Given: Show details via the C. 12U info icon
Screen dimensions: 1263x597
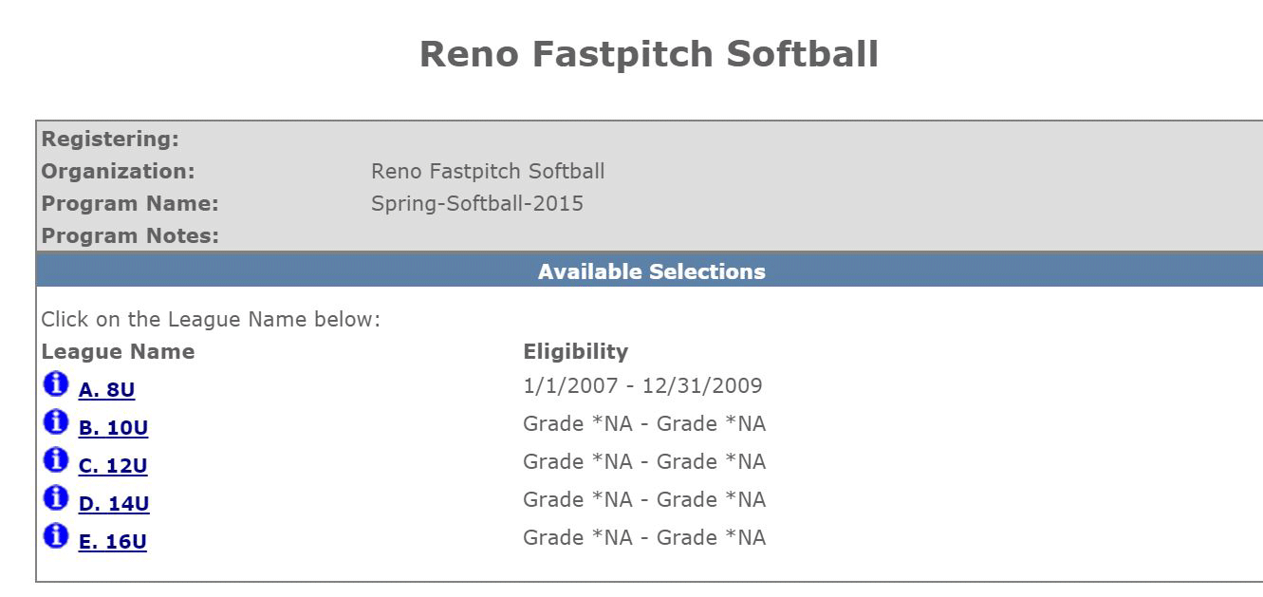Looking at the screenshot, I should pos(56,460).
